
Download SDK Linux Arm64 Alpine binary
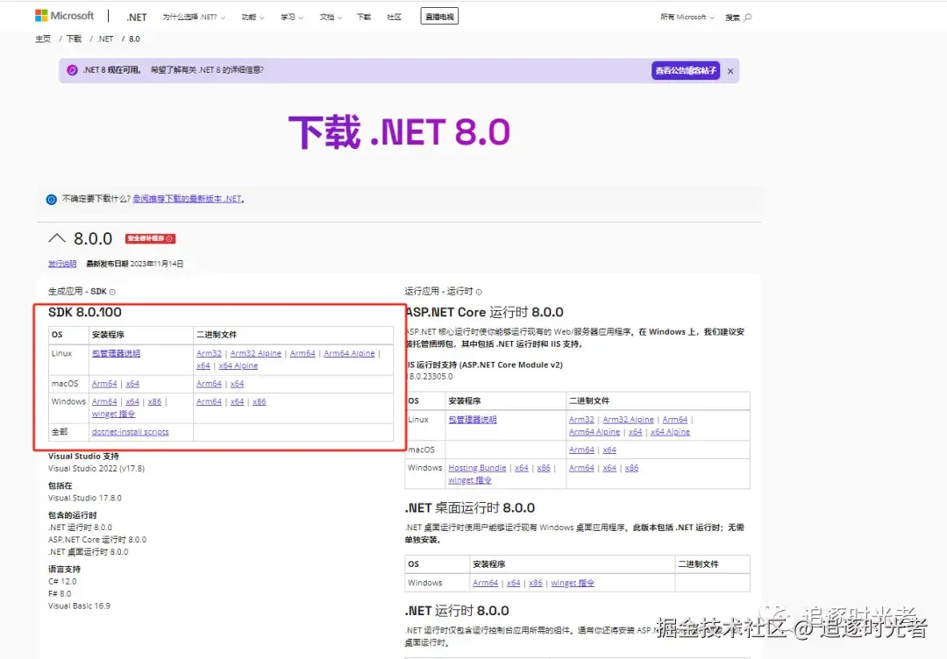point(349,353)
